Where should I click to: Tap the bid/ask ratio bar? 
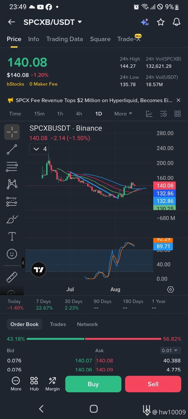(94, 339)
